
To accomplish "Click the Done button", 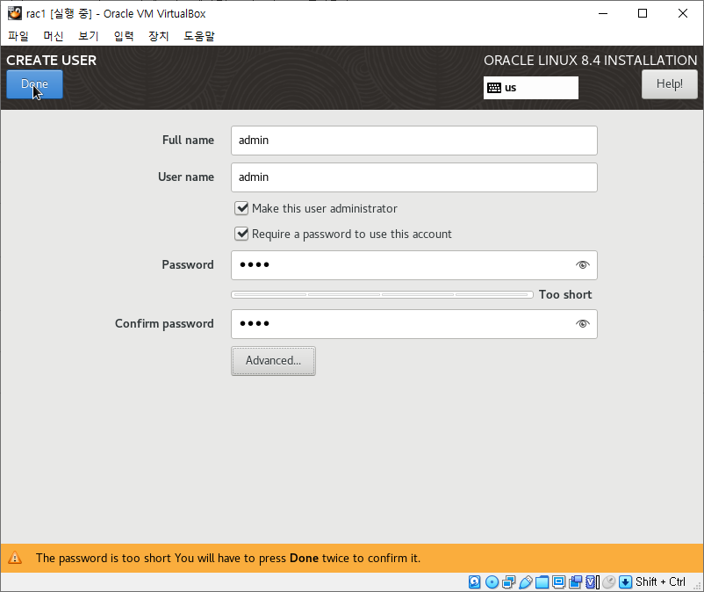I will tap(34, 84).
